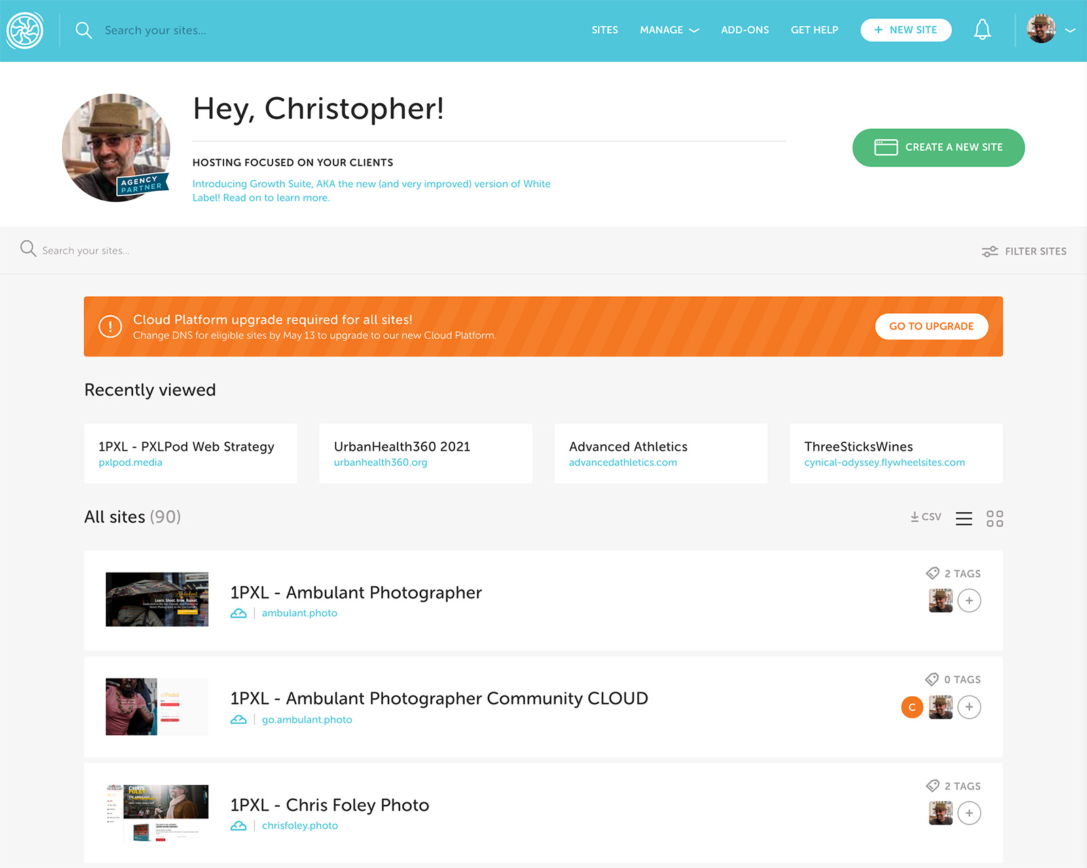Open the UrbanHealth360 2021 card

click(x=425, y=454)
